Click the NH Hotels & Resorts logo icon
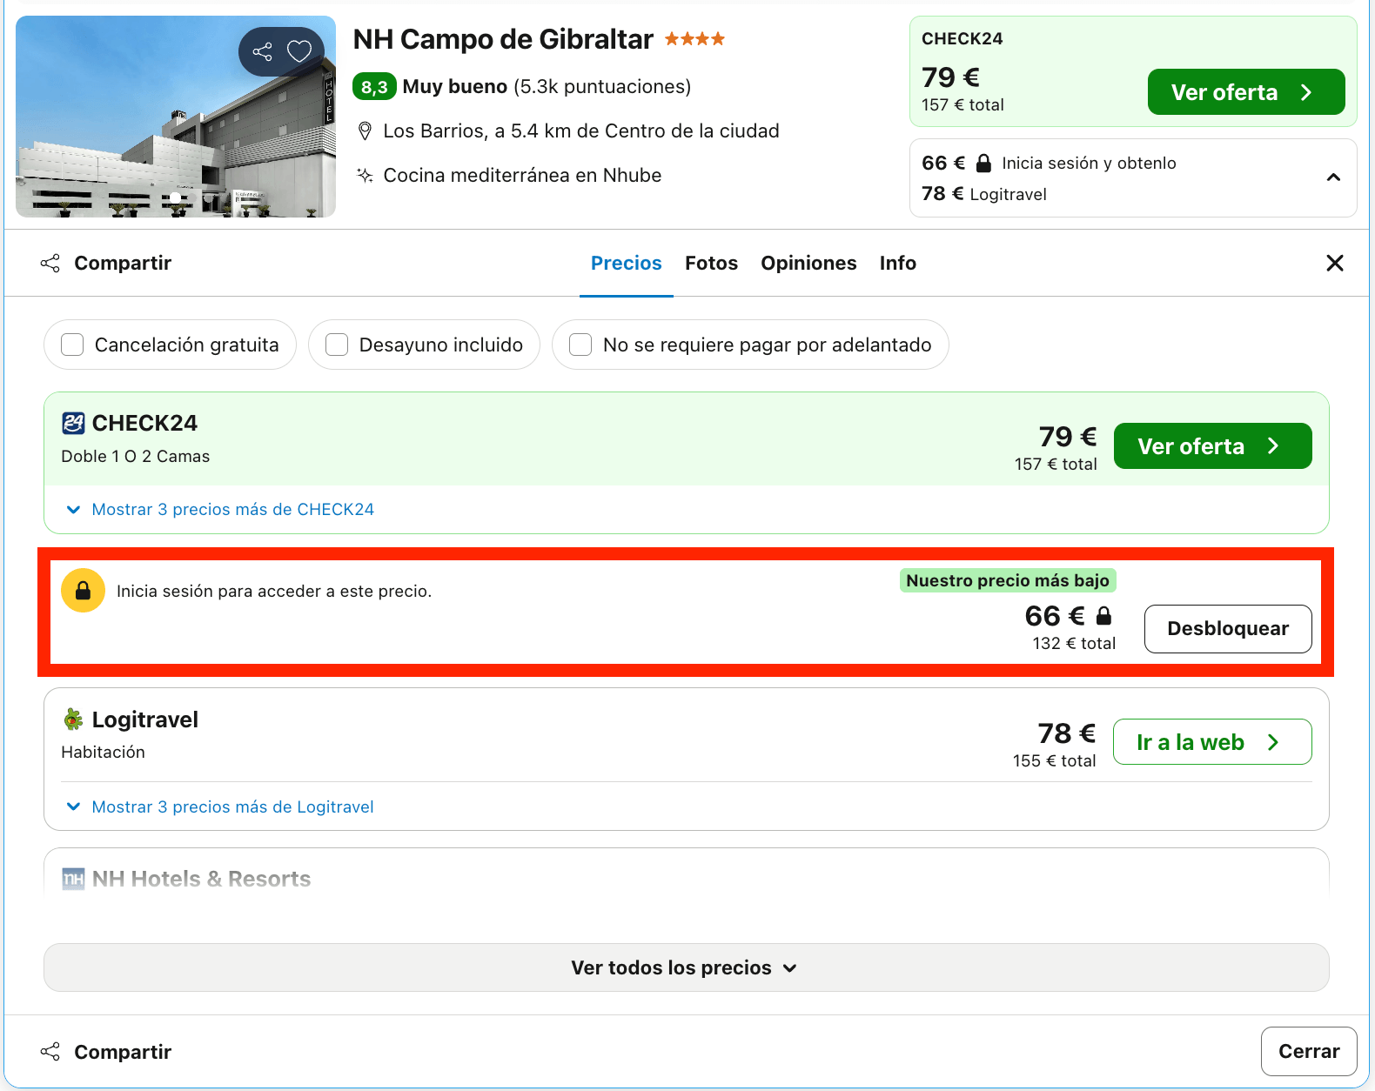Viewport: 1375px width, 1091px height. (x=73, y=879)
